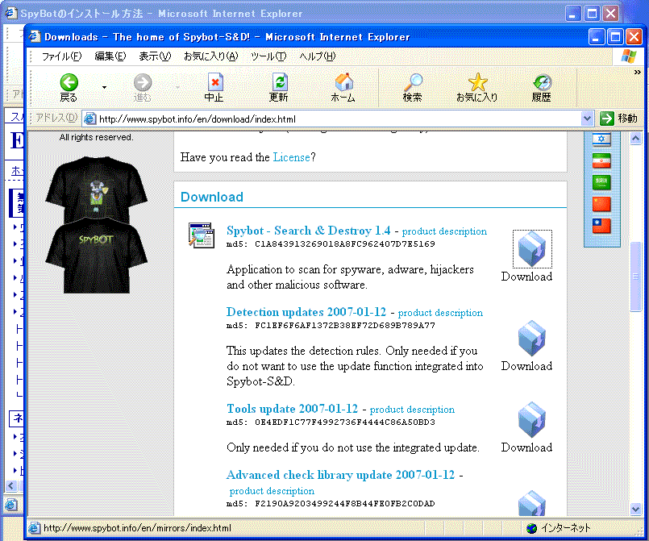
Task: Select the China flag language icon
Action: click(601, 204)
